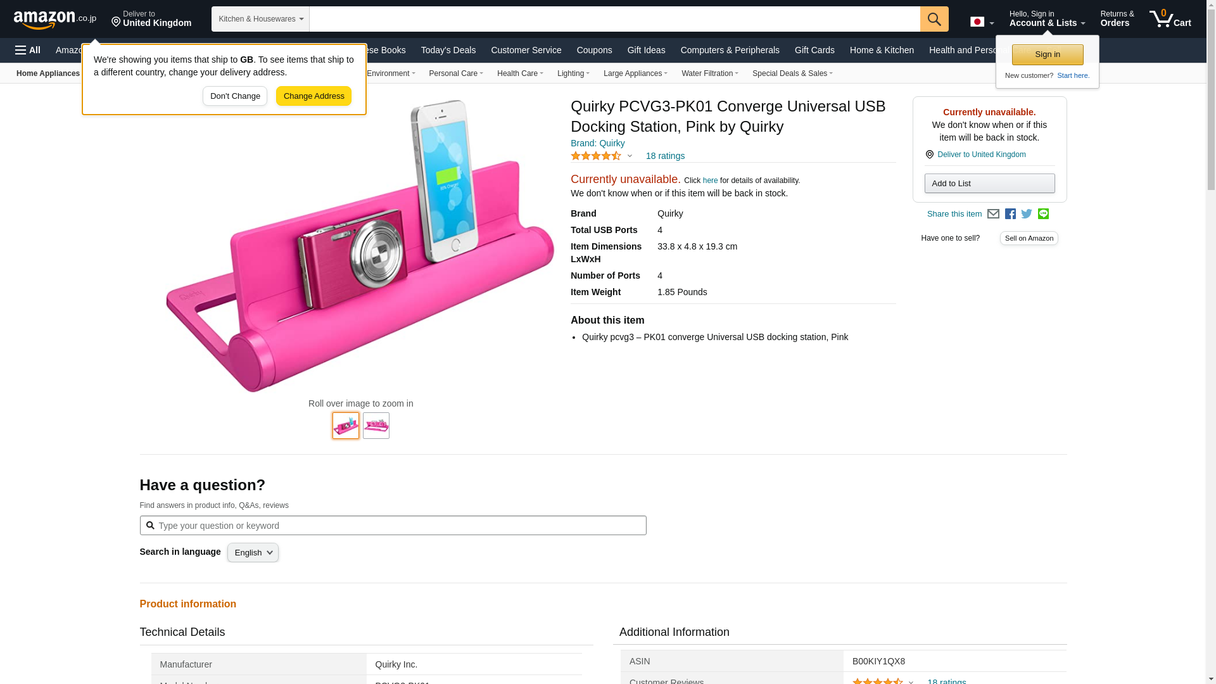Go to Amazon.co.jp home logo
Viewport: 1216px width, 684px height.
[54, 20]
